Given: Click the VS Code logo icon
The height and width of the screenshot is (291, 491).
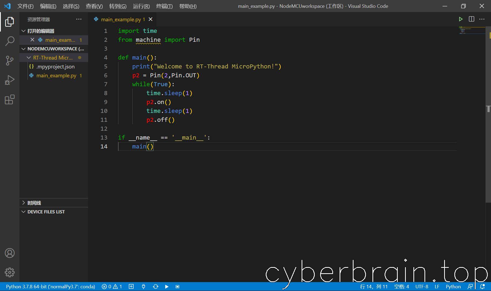Looking at the screenshot, I should (x=8, y=6).
